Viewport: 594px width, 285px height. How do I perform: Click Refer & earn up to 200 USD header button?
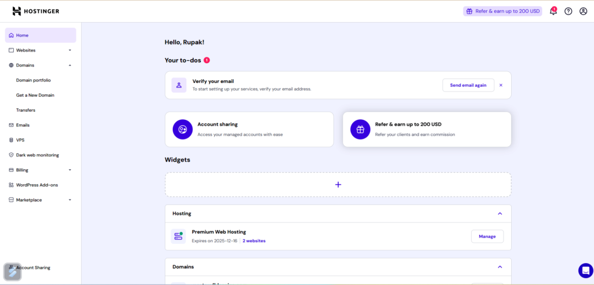[503, 12]
